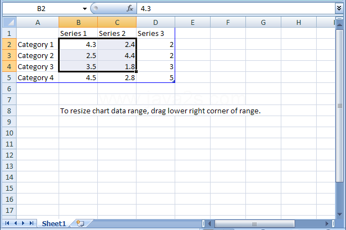Click the vertical scrollbar thumb
Viewport: 346px width, 230px height.
pyautogui.click(x=339, y=106)
